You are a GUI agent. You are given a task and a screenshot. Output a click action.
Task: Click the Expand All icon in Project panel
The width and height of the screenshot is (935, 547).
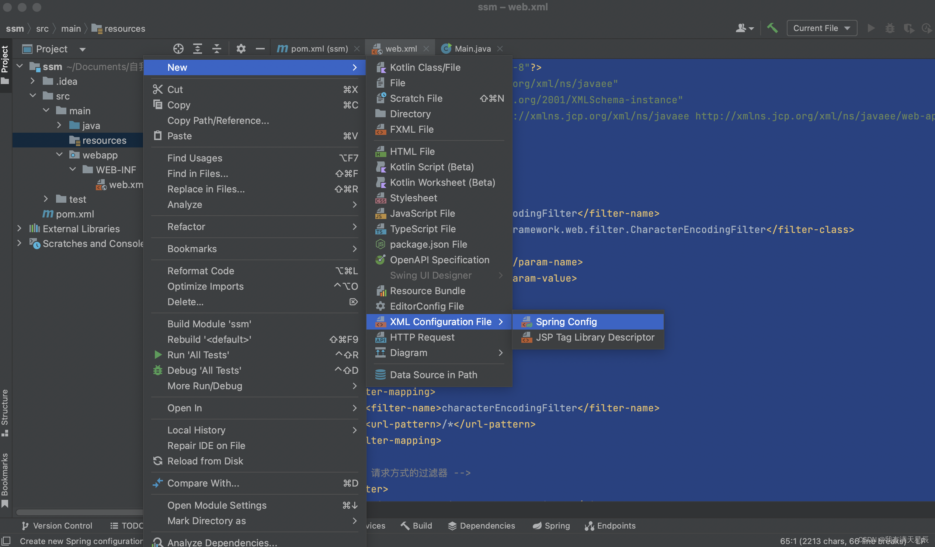(x=197, y=49)
